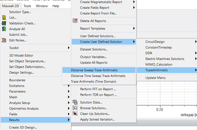This screenshot has width=197, height=130.
Task: Open the Window menu
Action: click(x=42, y=6)
